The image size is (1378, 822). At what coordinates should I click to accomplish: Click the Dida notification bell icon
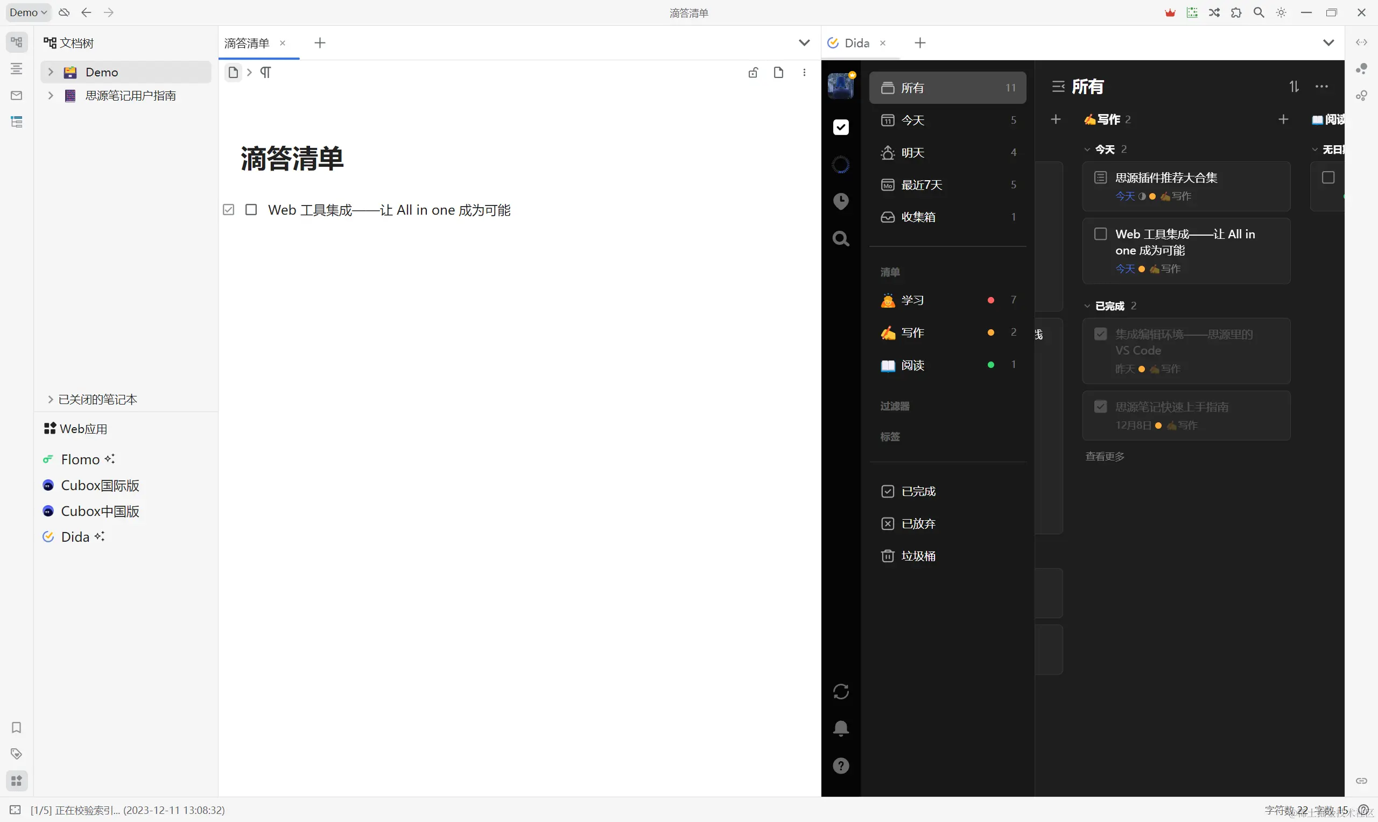841,728
